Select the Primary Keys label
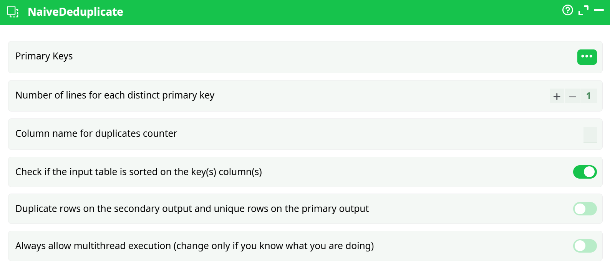610x271 pixels. [x=44, y=56]
